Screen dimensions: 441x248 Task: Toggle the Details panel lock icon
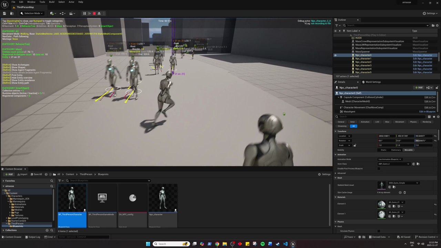(437, 87)
